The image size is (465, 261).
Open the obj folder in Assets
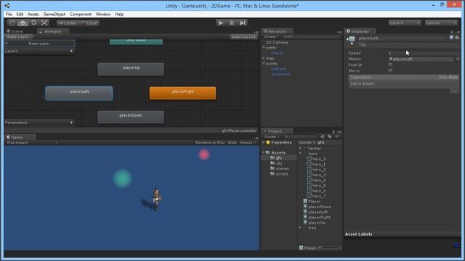pyautogui.click(x=276, y=163)
